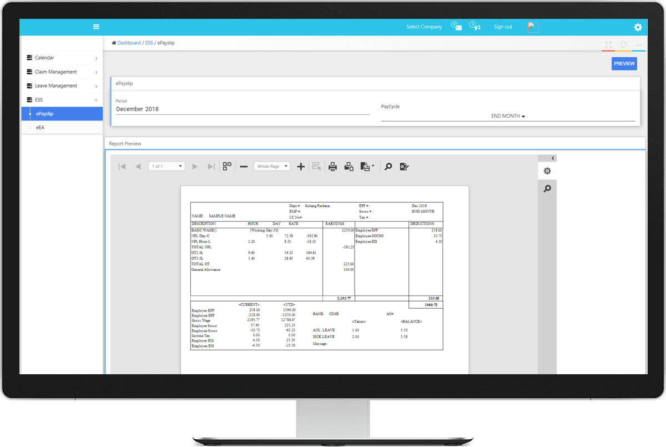This screenshot has width=666, height=447.
Task: Click the zoom in plus icon
Action: pyautogui.click(x=301, y=166)
